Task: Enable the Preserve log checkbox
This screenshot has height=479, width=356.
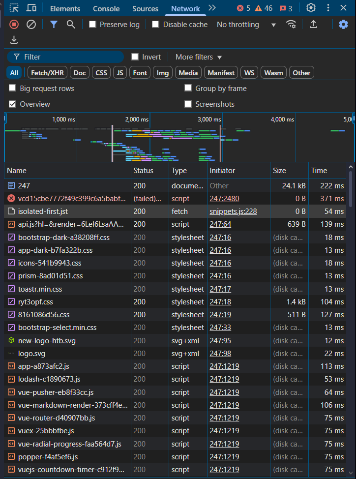Action: pos(92,25)
